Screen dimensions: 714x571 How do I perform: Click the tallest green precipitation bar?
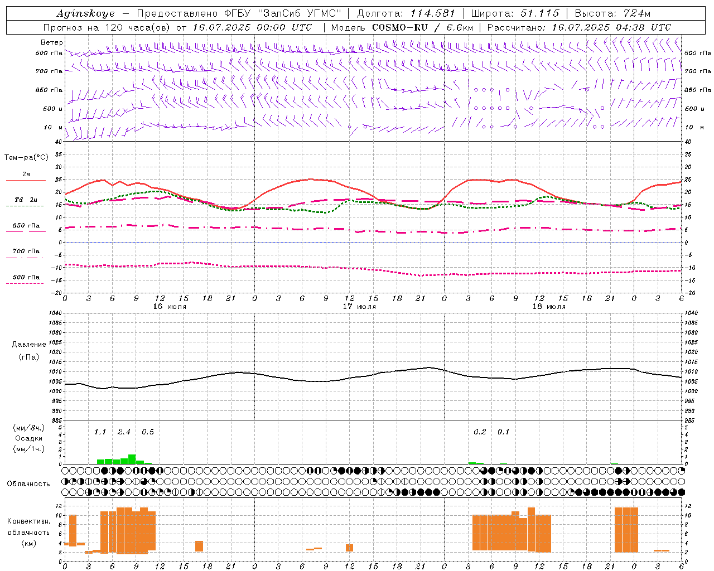click(132, 459)
